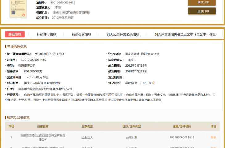Click certificate number 500102000033616
This screenshot has height=148, width=225.
tap(182, 138)
